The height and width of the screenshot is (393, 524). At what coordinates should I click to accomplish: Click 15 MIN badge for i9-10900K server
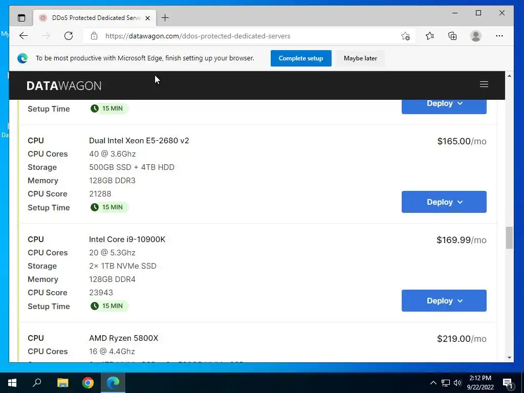click(x=110, y=306)
